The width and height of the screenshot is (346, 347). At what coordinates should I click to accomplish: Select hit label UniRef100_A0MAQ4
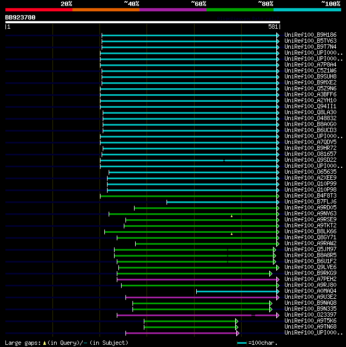pos(310,291)
